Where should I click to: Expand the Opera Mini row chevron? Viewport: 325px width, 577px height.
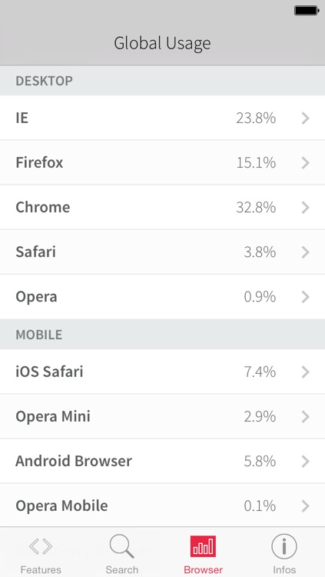[306, 416]
